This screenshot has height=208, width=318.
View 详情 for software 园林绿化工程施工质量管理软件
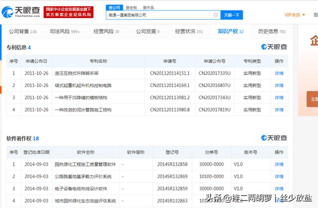[x=279, y=164]
